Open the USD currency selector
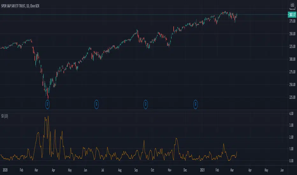297x175 pixels. click(292, 5)
